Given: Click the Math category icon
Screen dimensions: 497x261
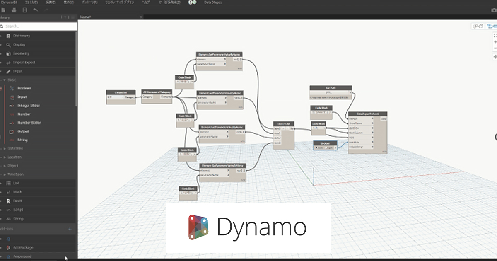Looking at the screenshot, I should pos(8,192).
